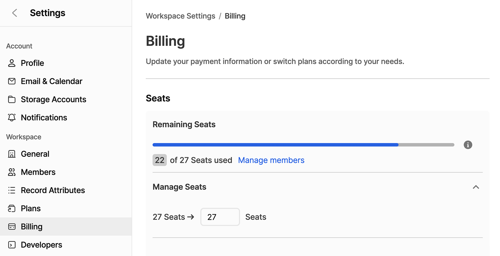Click the Billing credit card icon
500x256 pixels.
12,226
